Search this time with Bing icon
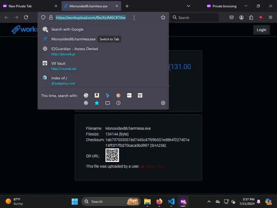The height and width of the screenshot is (208, 277). [108, 95]
